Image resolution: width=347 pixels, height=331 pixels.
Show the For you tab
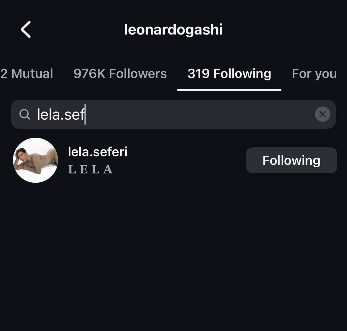click(314, 74)
